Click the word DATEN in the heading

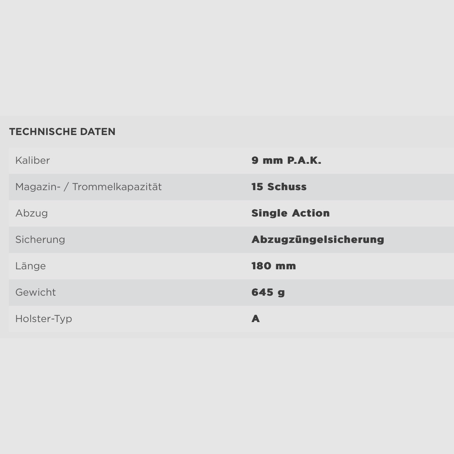[x=98, y=132]
